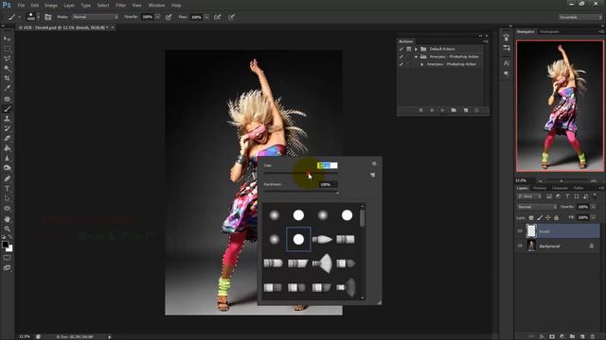Open the brush Mode dropdown in options bar
Image resolution: width=606 pixels, height=340 pixels.
pos(95,17)
